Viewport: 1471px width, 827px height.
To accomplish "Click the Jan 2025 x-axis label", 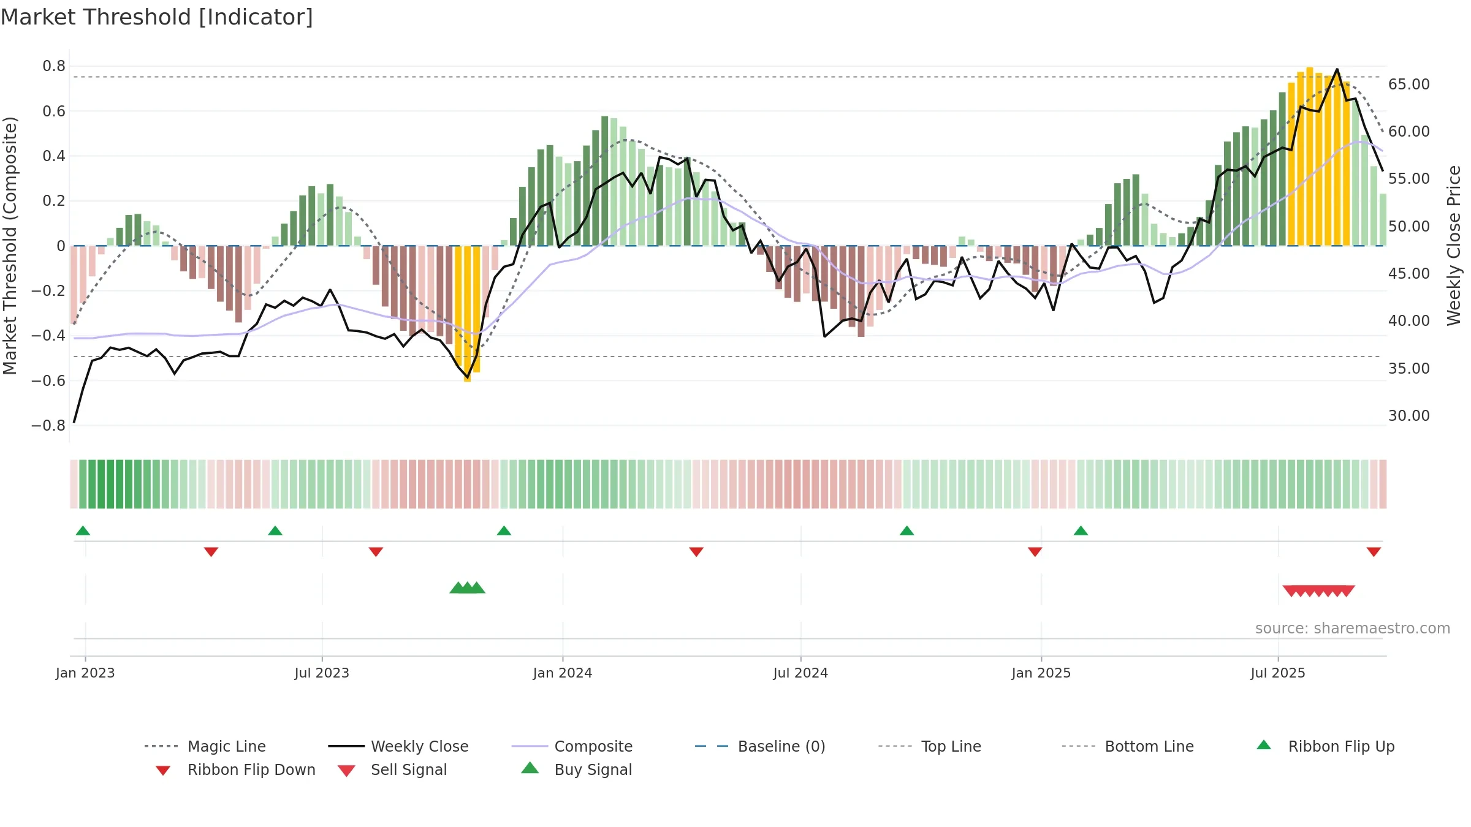I will point(1041,673).
